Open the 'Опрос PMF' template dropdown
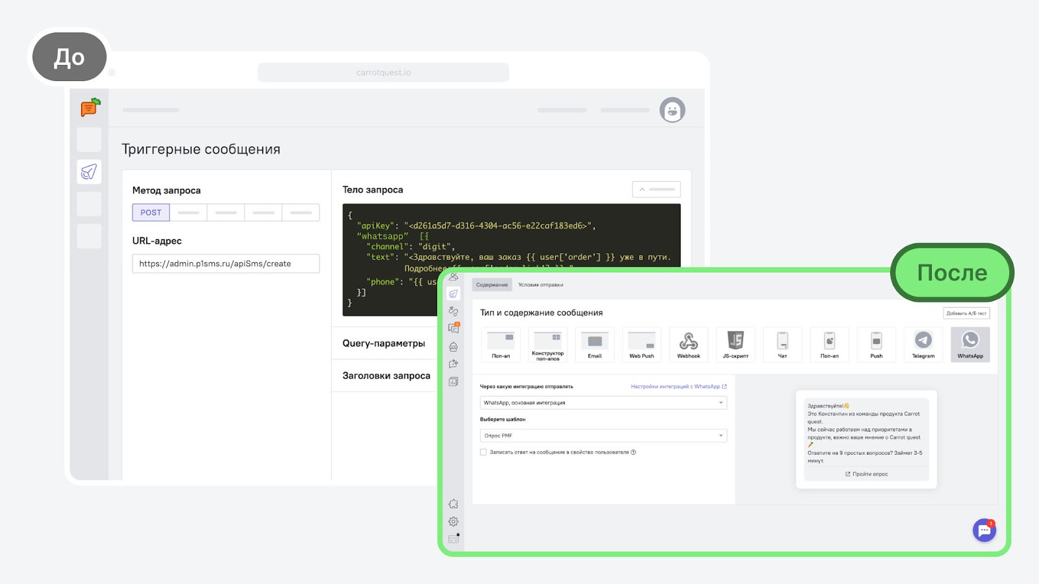The width and height of the screenshot is (1039, 584). point(603,436)
